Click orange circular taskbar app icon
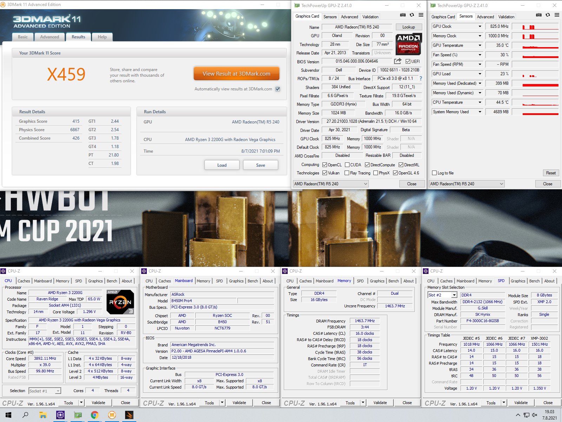 tap(112, 415)
